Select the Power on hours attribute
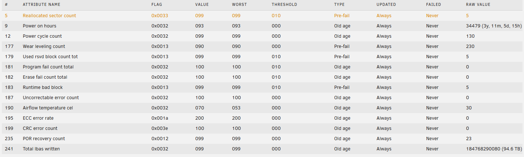 pyautogui.click(x=39, y=26)
